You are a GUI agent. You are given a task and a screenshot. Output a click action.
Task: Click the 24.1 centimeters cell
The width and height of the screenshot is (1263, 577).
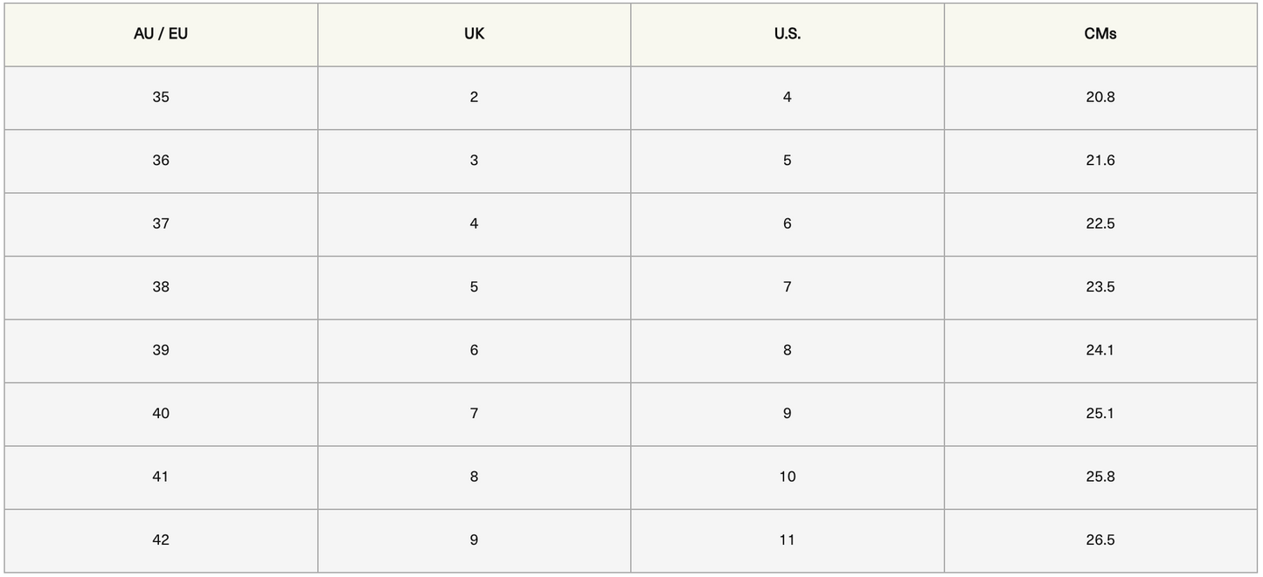tap(1100, 351)
